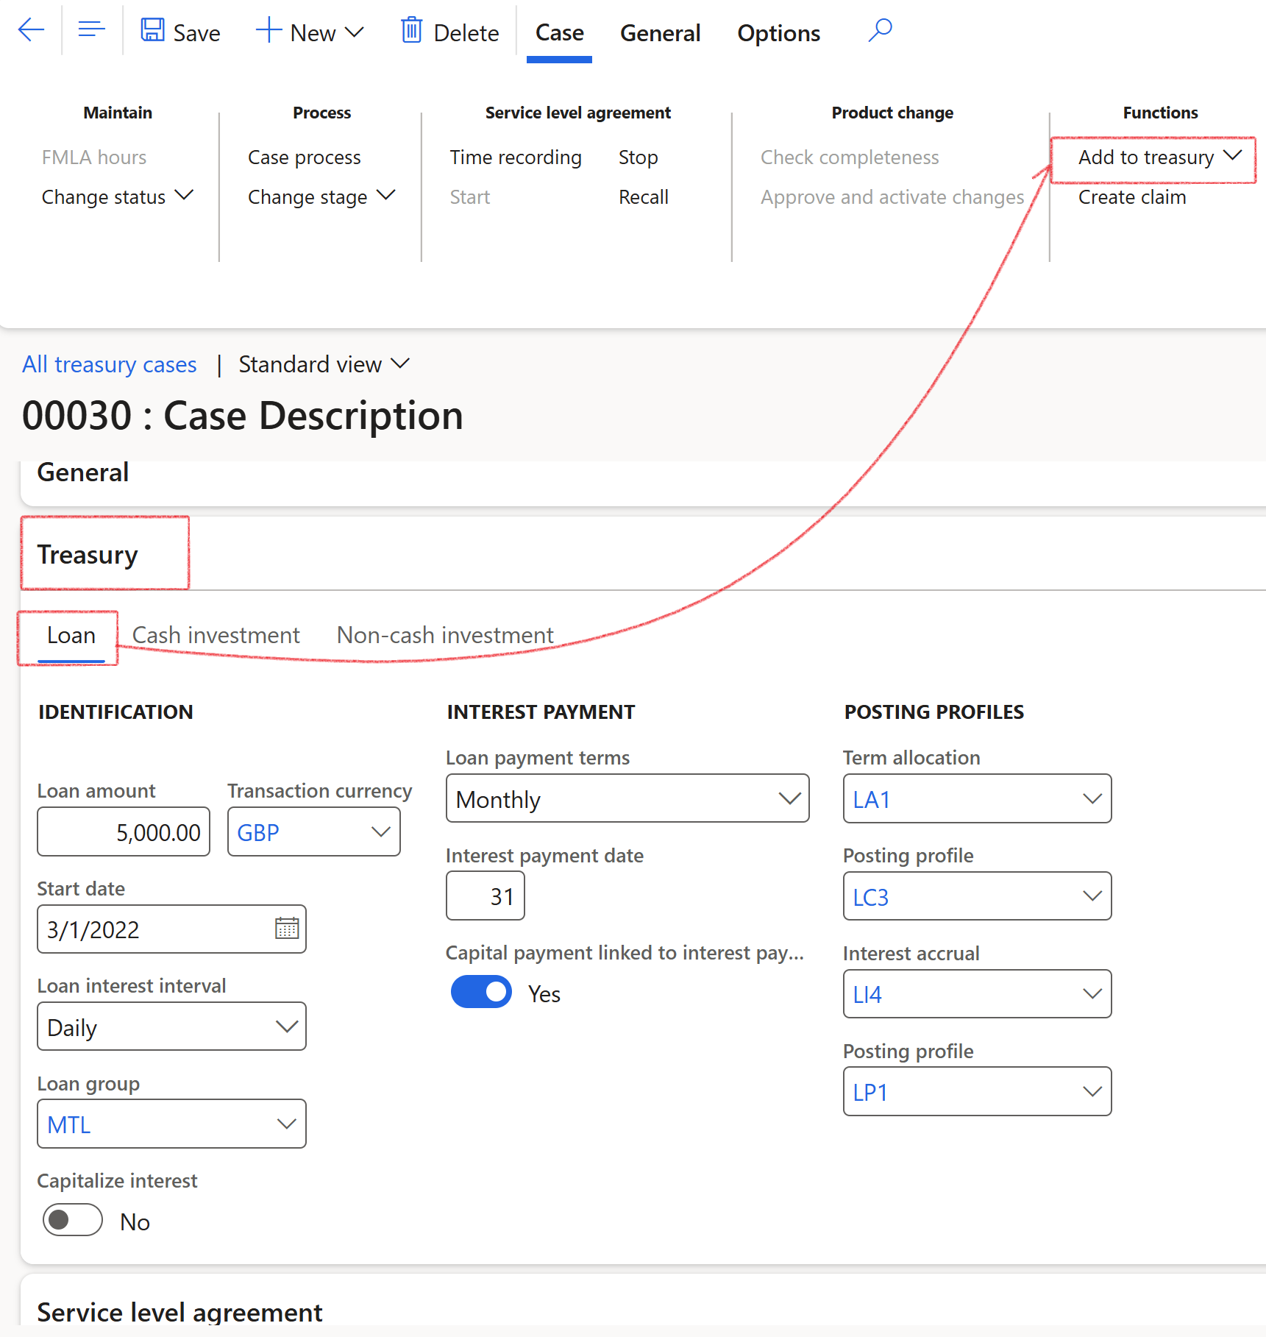Screen dimensions: 1266x1337
Task: Click the Loan amount input field
Action: point(124,832)
